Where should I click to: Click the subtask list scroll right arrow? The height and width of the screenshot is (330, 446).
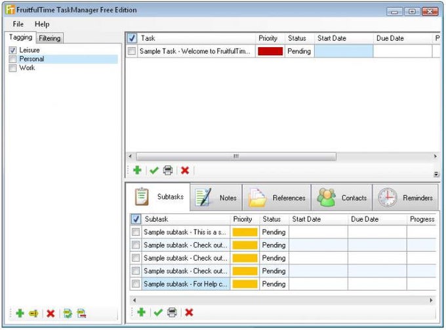pos(431,300)
